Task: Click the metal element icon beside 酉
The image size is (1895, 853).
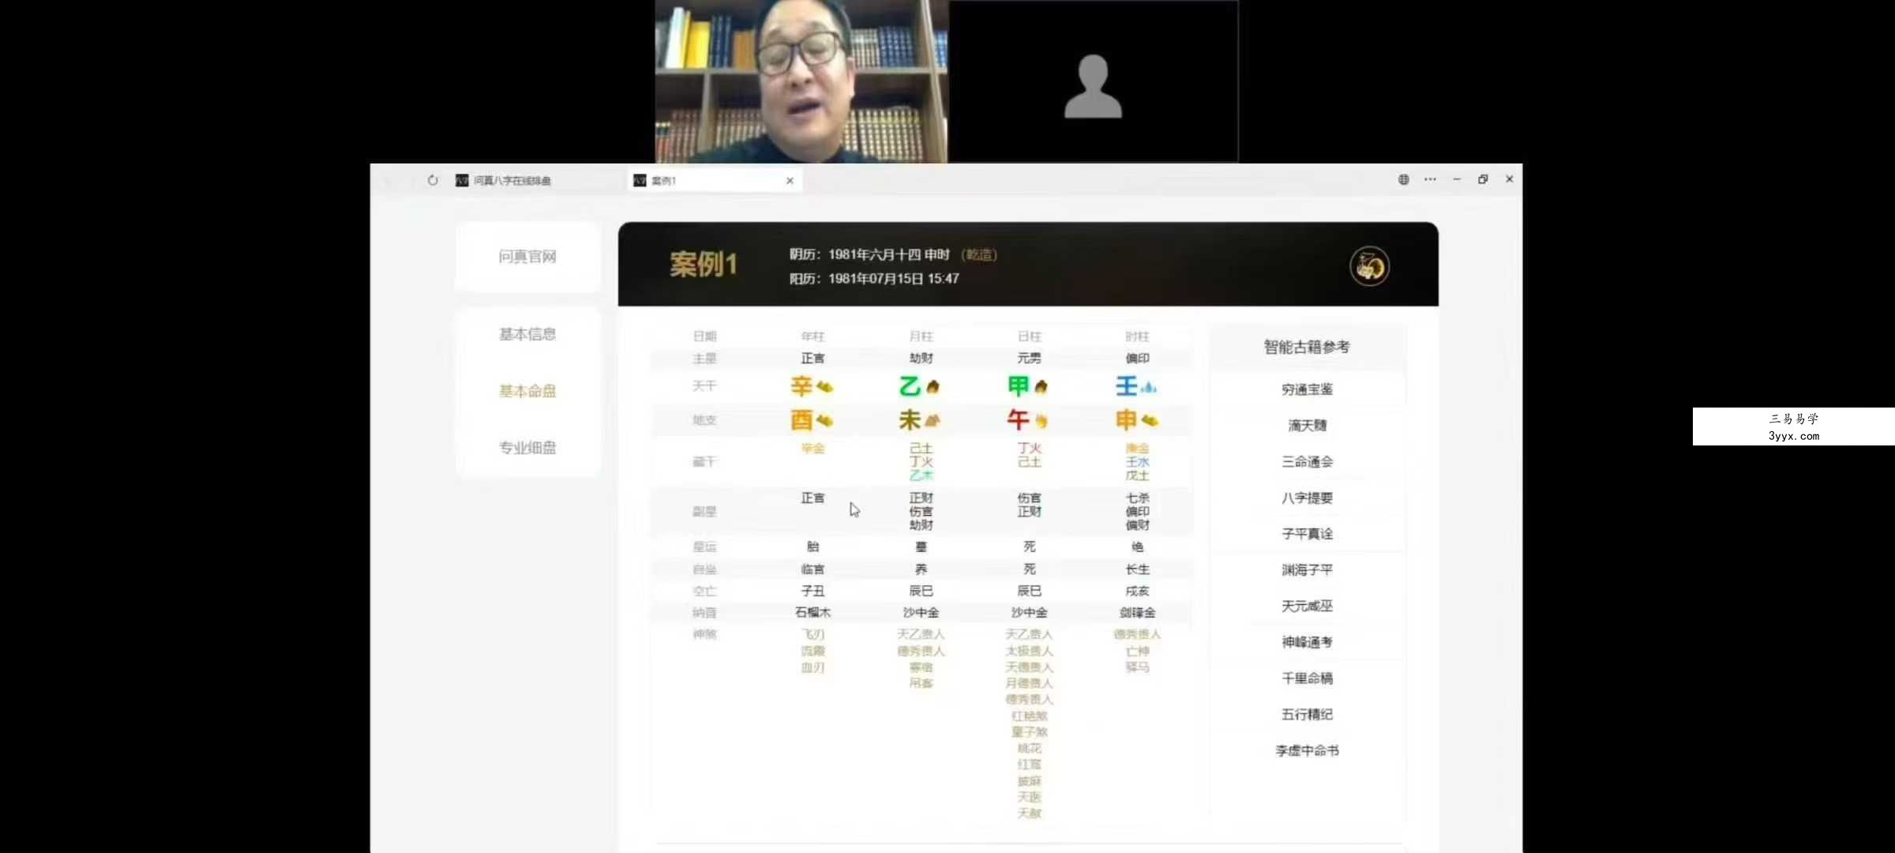Action: coord(824,421)
